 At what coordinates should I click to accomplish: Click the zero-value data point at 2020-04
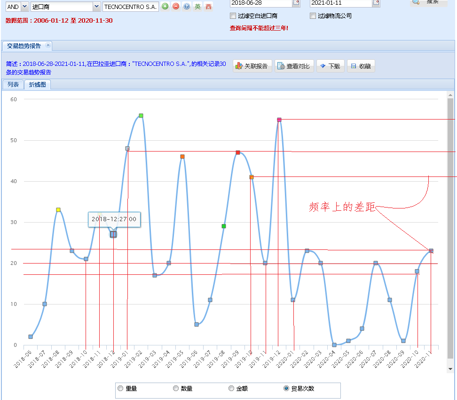tap(334, 345)
